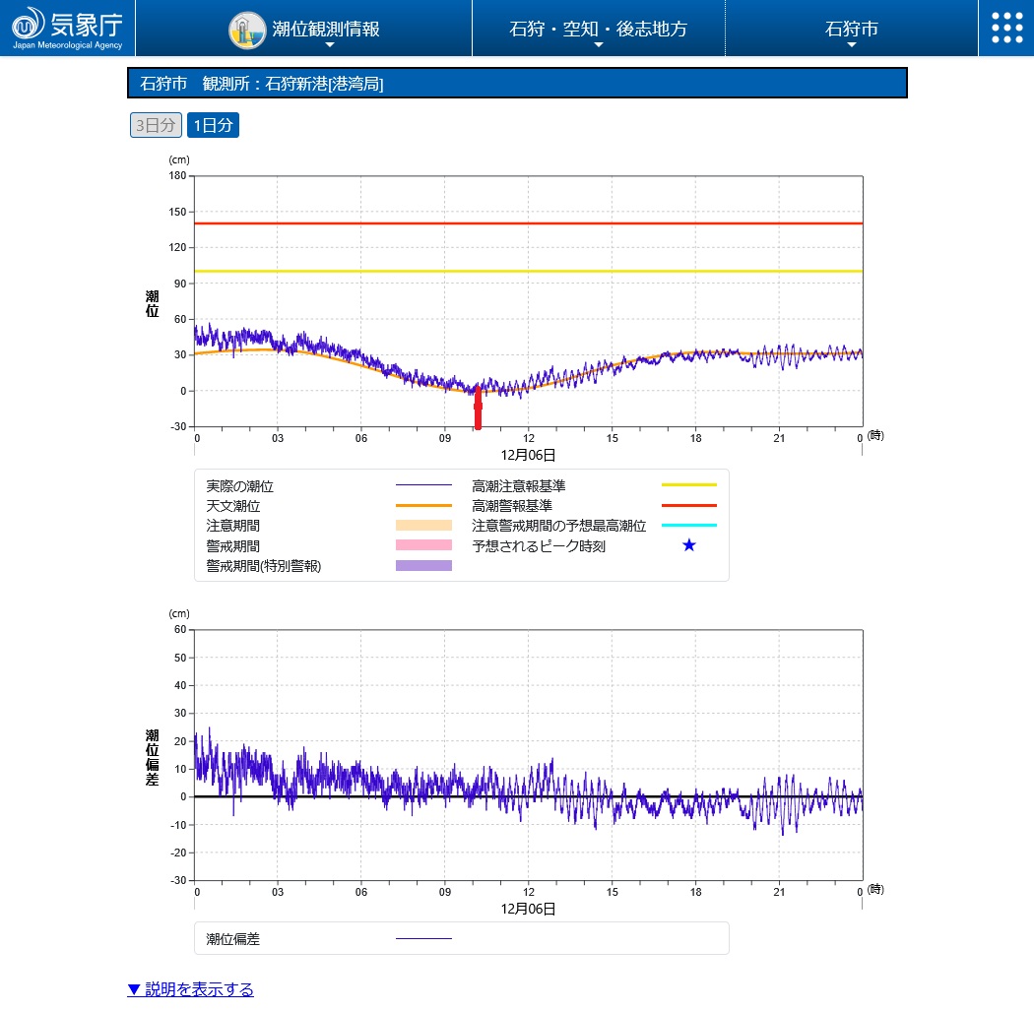Click the Japan Meteorological Agency logo
The height and width of the screenshot is (1011, 1034).
(x=67, y=28)
